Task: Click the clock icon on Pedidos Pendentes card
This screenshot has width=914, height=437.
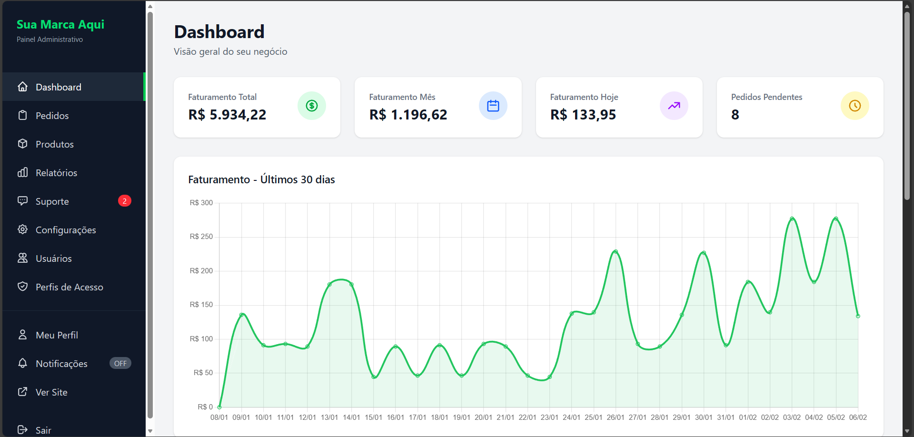Action: point(854,106)
